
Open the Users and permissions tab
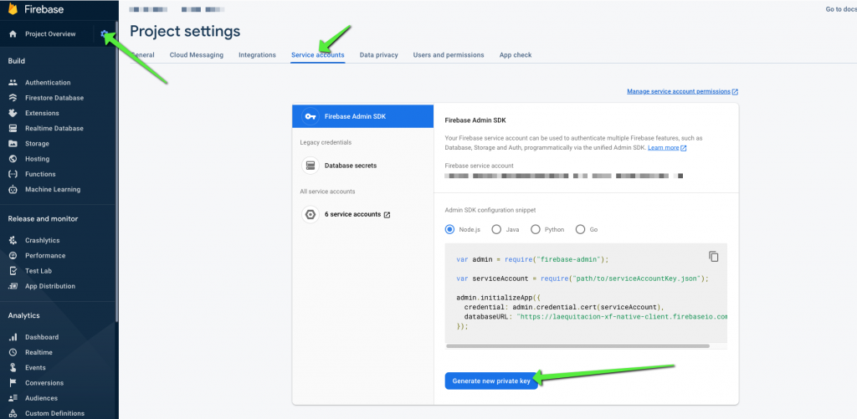click(x=449, y=54)
